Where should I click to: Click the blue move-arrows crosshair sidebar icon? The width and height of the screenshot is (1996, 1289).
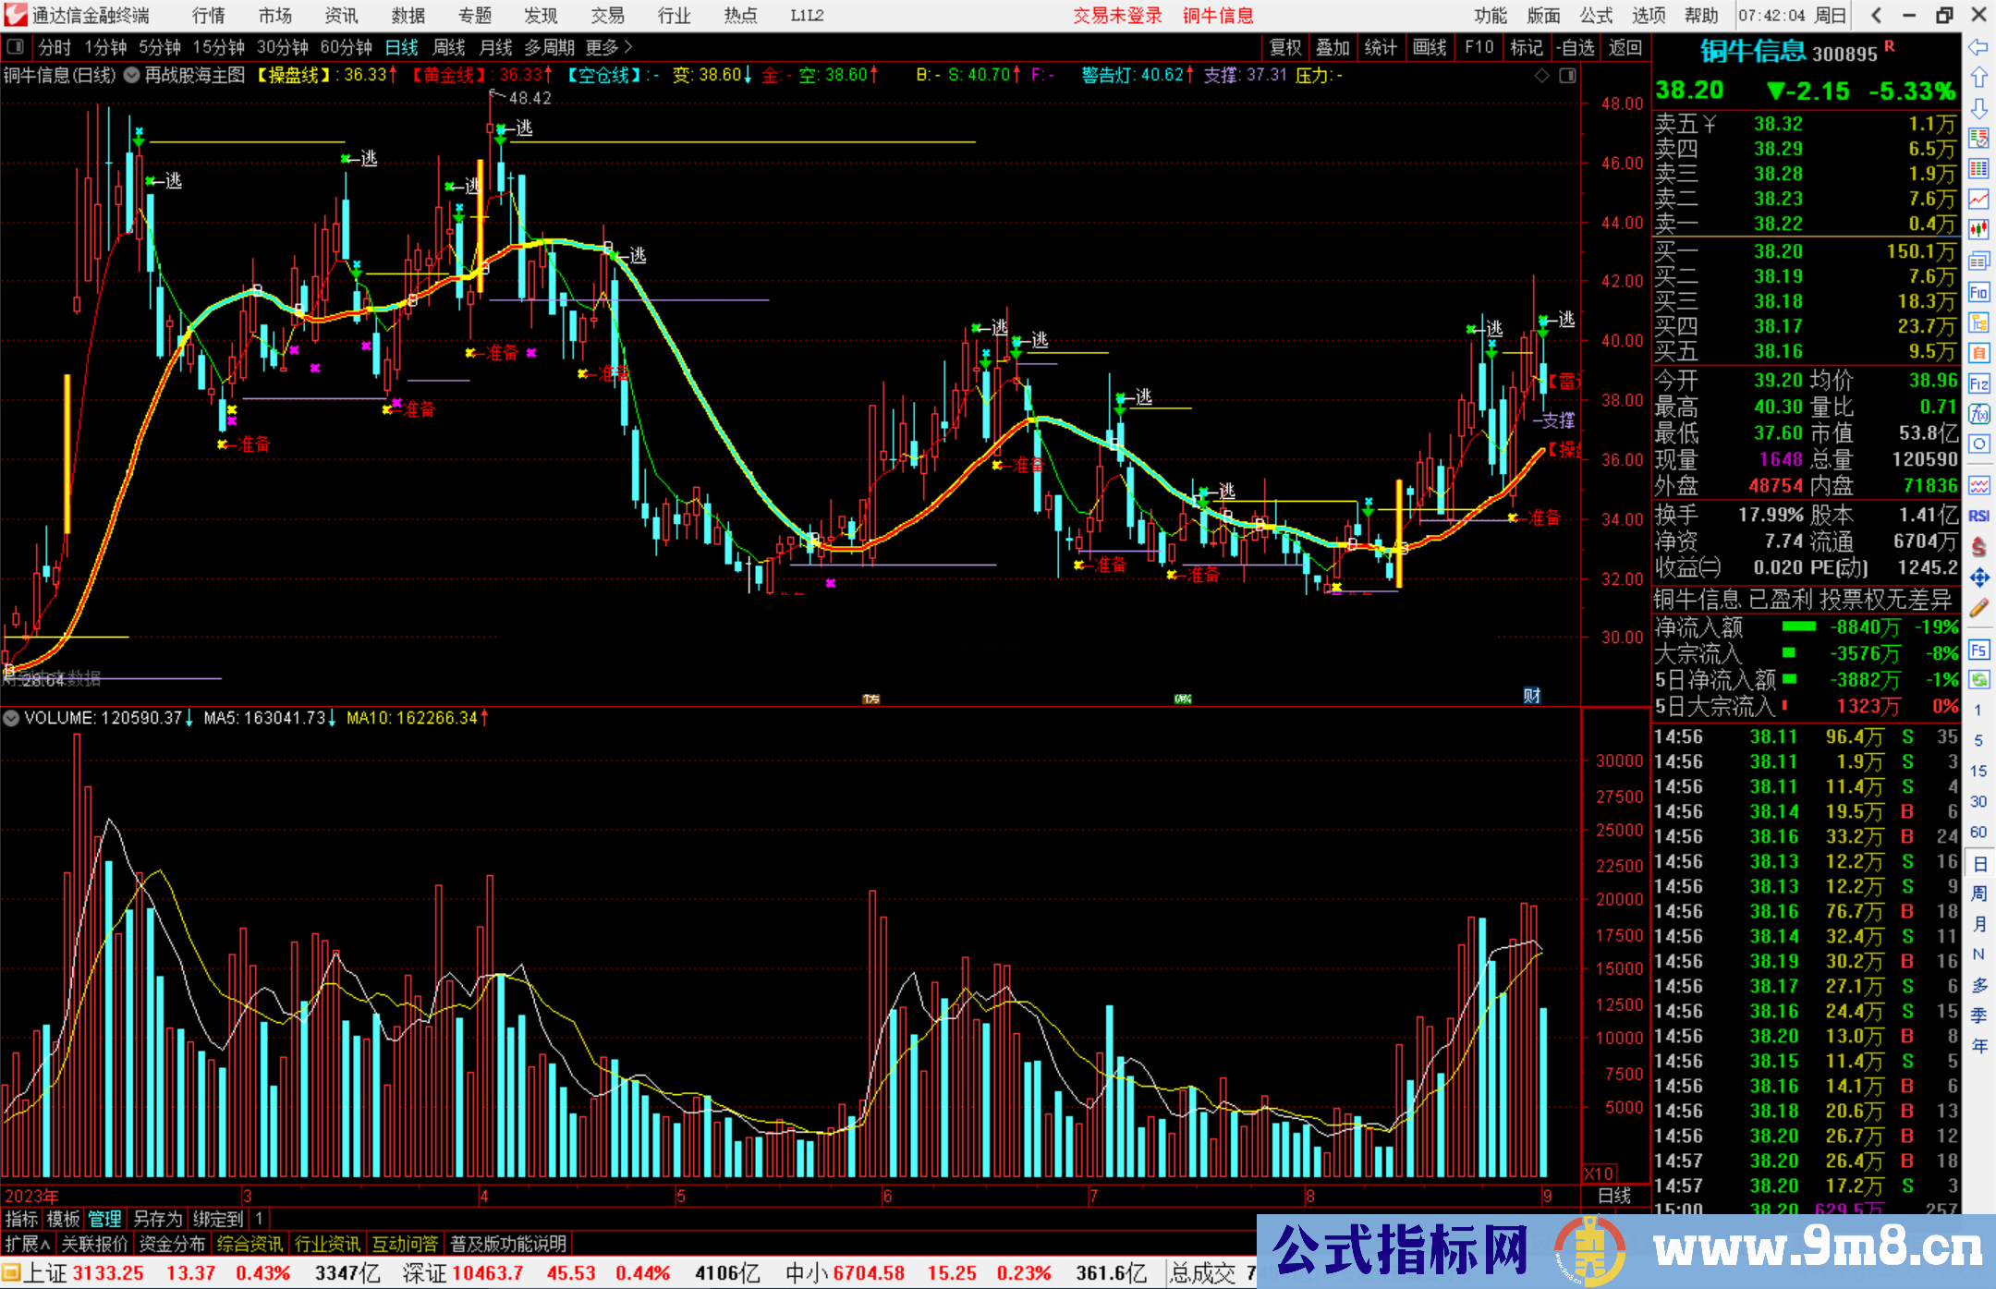pos(1978,578)
